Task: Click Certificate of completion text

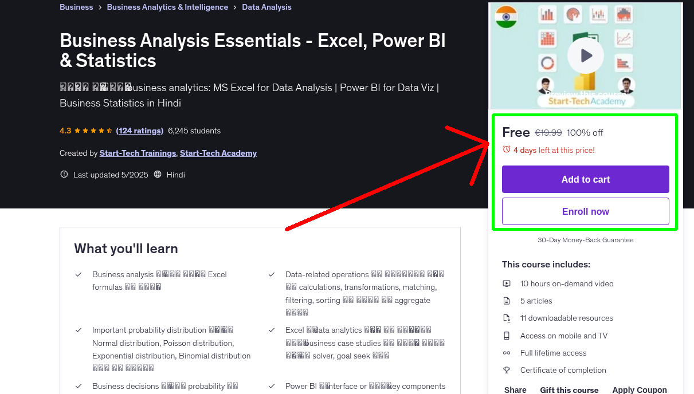Action: point(563,370)
